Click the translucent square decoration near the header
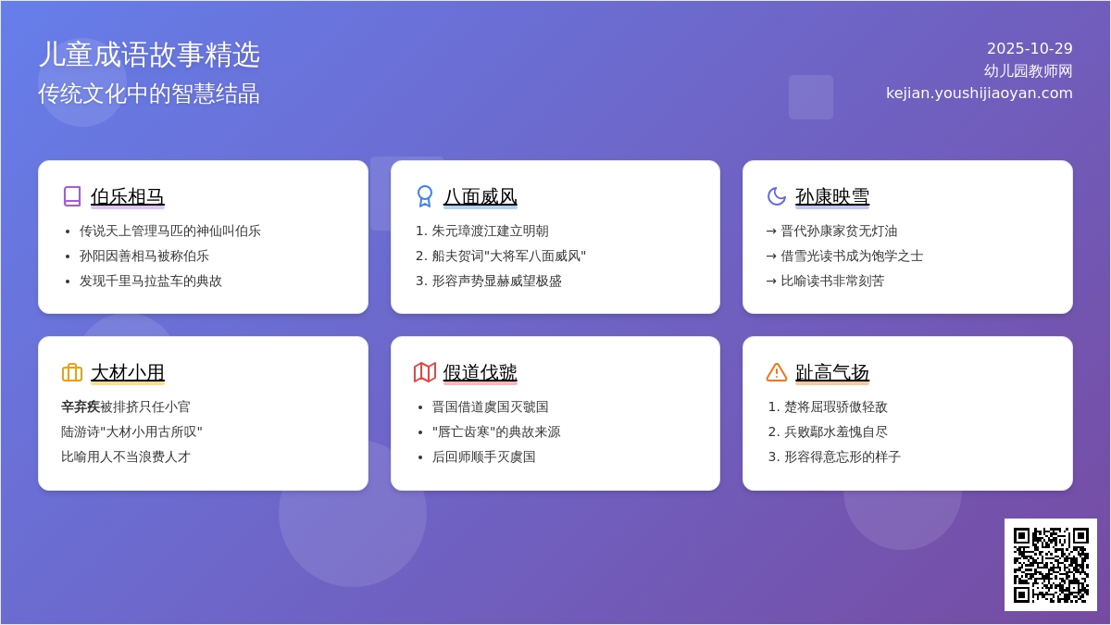1111x625 pixels. (x=810, y=96)
